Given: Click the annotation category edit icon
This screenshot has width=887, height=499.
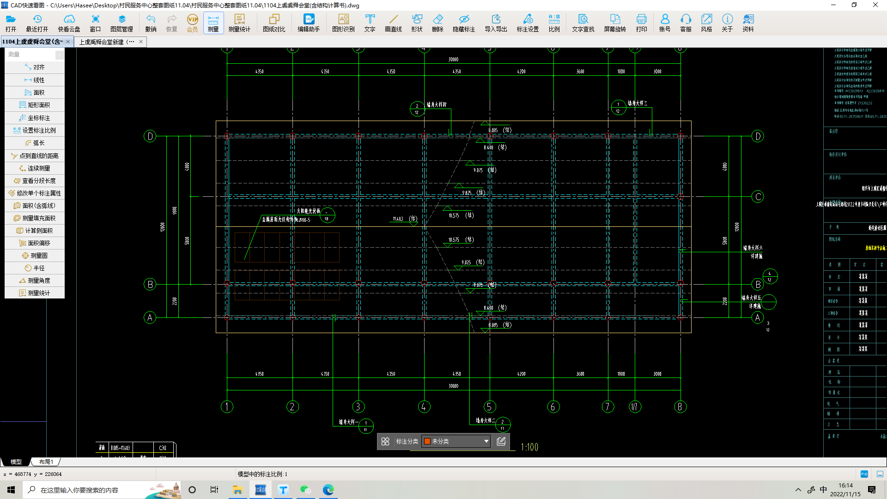Looking at the screenshot, I should tap(501, 441).
